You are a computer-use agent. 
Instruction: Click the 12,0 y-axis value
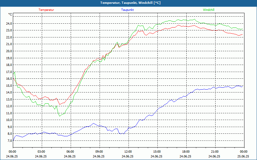click(x=9, y=106)
